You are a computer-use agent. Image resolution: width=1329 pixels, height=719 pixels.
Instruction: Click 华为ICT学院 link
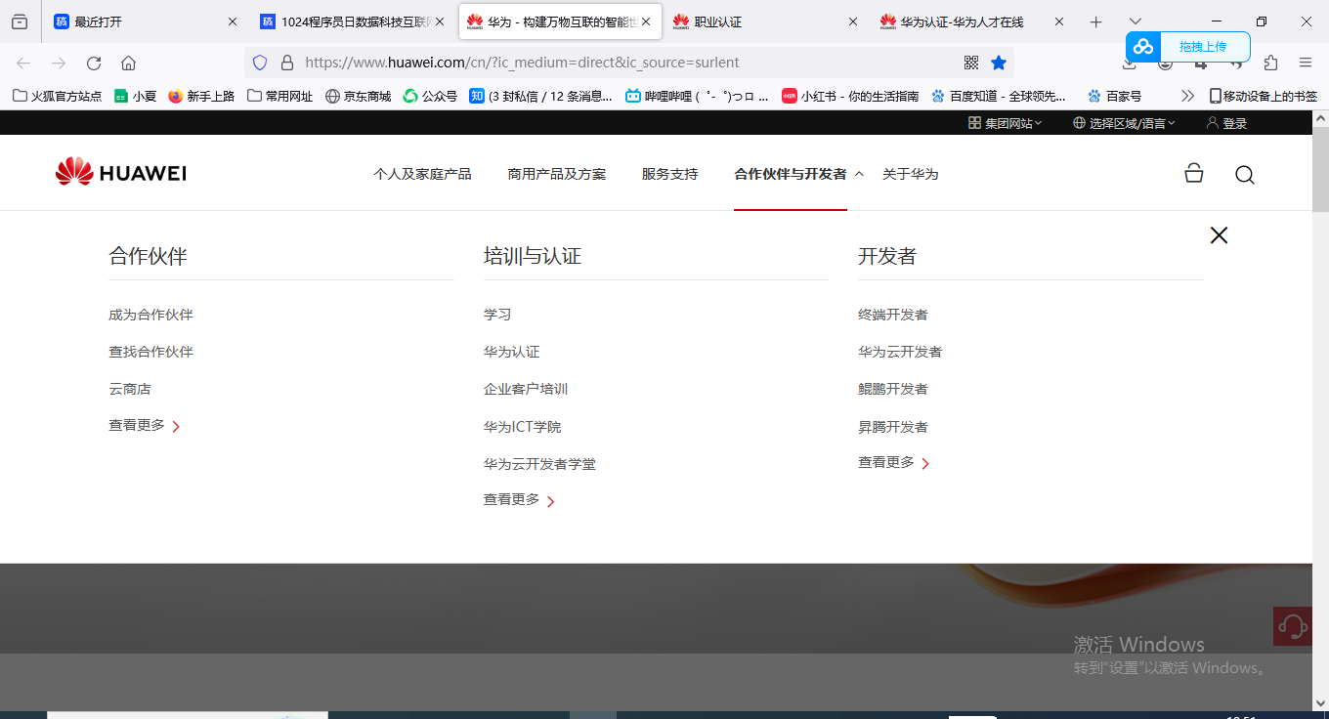[x=522, y=427]
